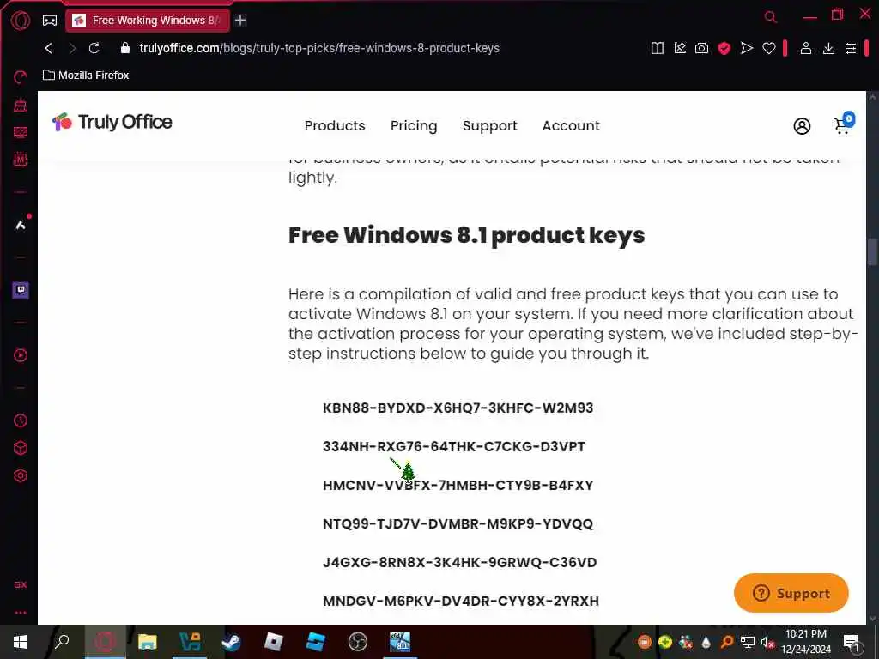Open the ad blocker shield icon
879x659 pixels.
coord(724,48)
